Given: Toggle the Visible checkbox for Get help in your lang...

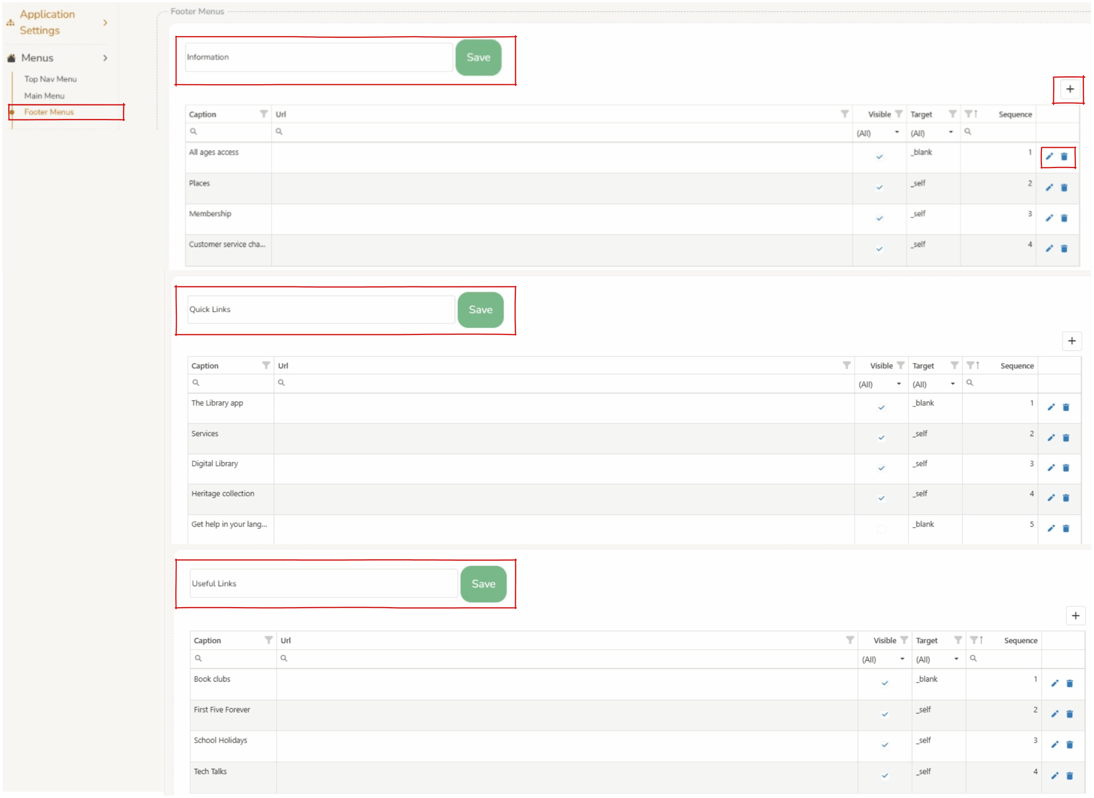Looking at the screenshot, I should (x=881, y=529).
